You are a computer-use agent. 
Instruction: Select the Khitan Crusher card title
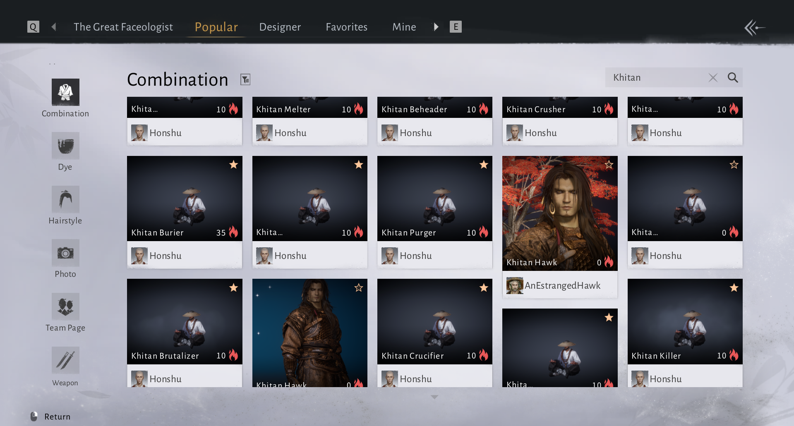(x=536, y=109)
